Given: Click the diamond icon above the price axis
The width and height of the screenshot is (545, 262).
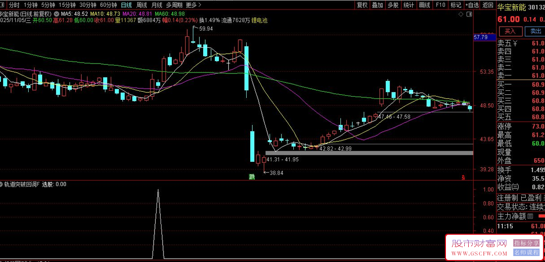Looking at the screenshot, I should [x=461, y=14].
